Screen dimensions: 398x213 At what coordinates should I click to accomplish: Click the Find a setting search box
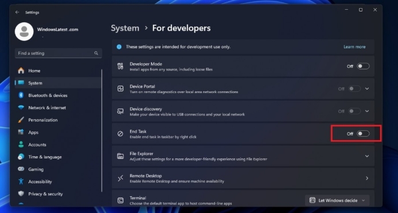click(x=58, y=53)
